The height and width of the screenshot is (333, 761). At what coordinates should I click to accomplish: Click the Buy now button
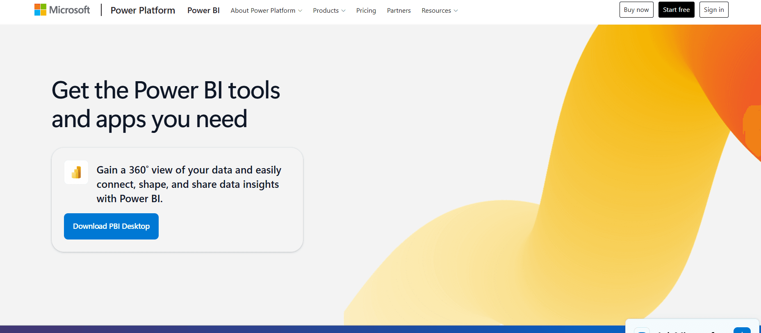tap(636, 10)
